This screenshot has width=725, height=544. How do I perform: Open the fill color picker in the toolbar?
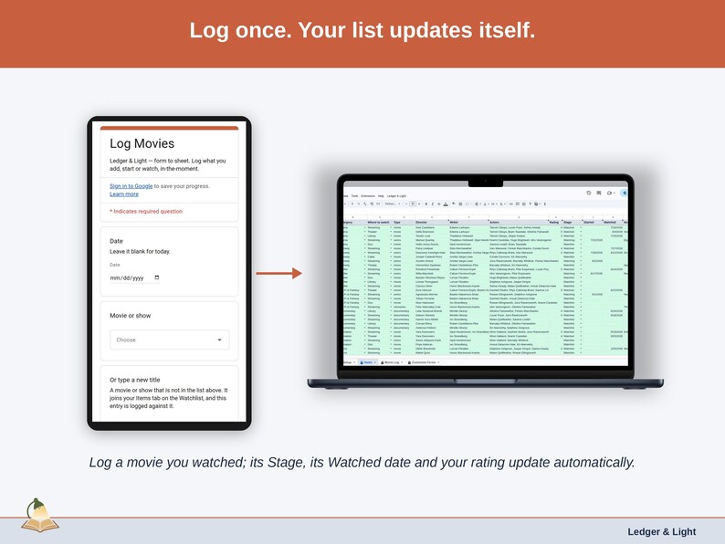pos(454,204)
